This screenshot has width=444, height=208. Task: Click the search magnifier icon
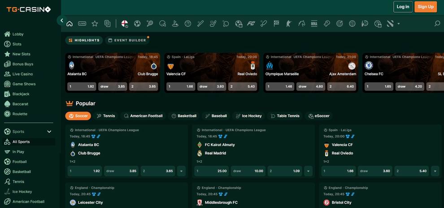tap(437, 24)
